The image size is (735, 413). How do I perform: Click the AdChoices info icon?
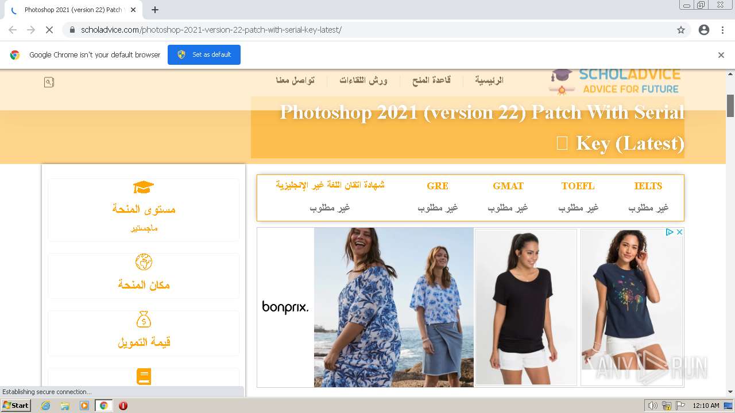pos(670,232)
